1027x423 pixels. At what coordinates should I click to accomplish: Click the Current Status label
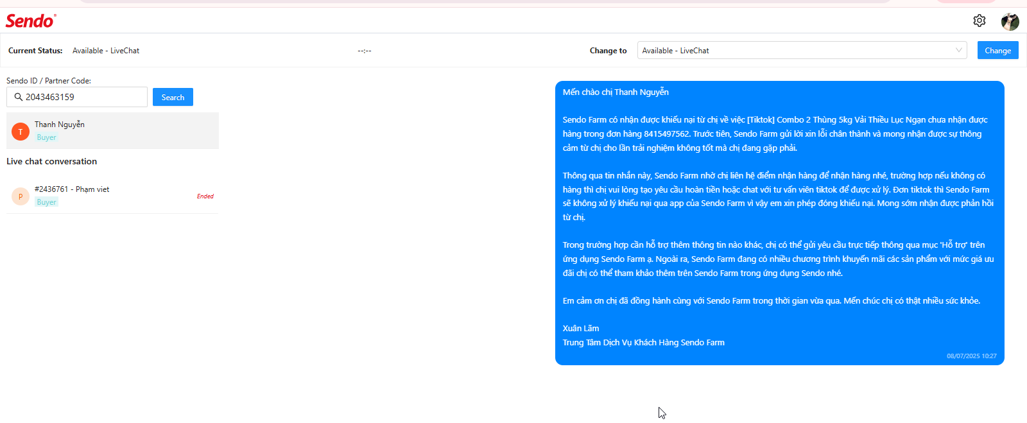35,51
